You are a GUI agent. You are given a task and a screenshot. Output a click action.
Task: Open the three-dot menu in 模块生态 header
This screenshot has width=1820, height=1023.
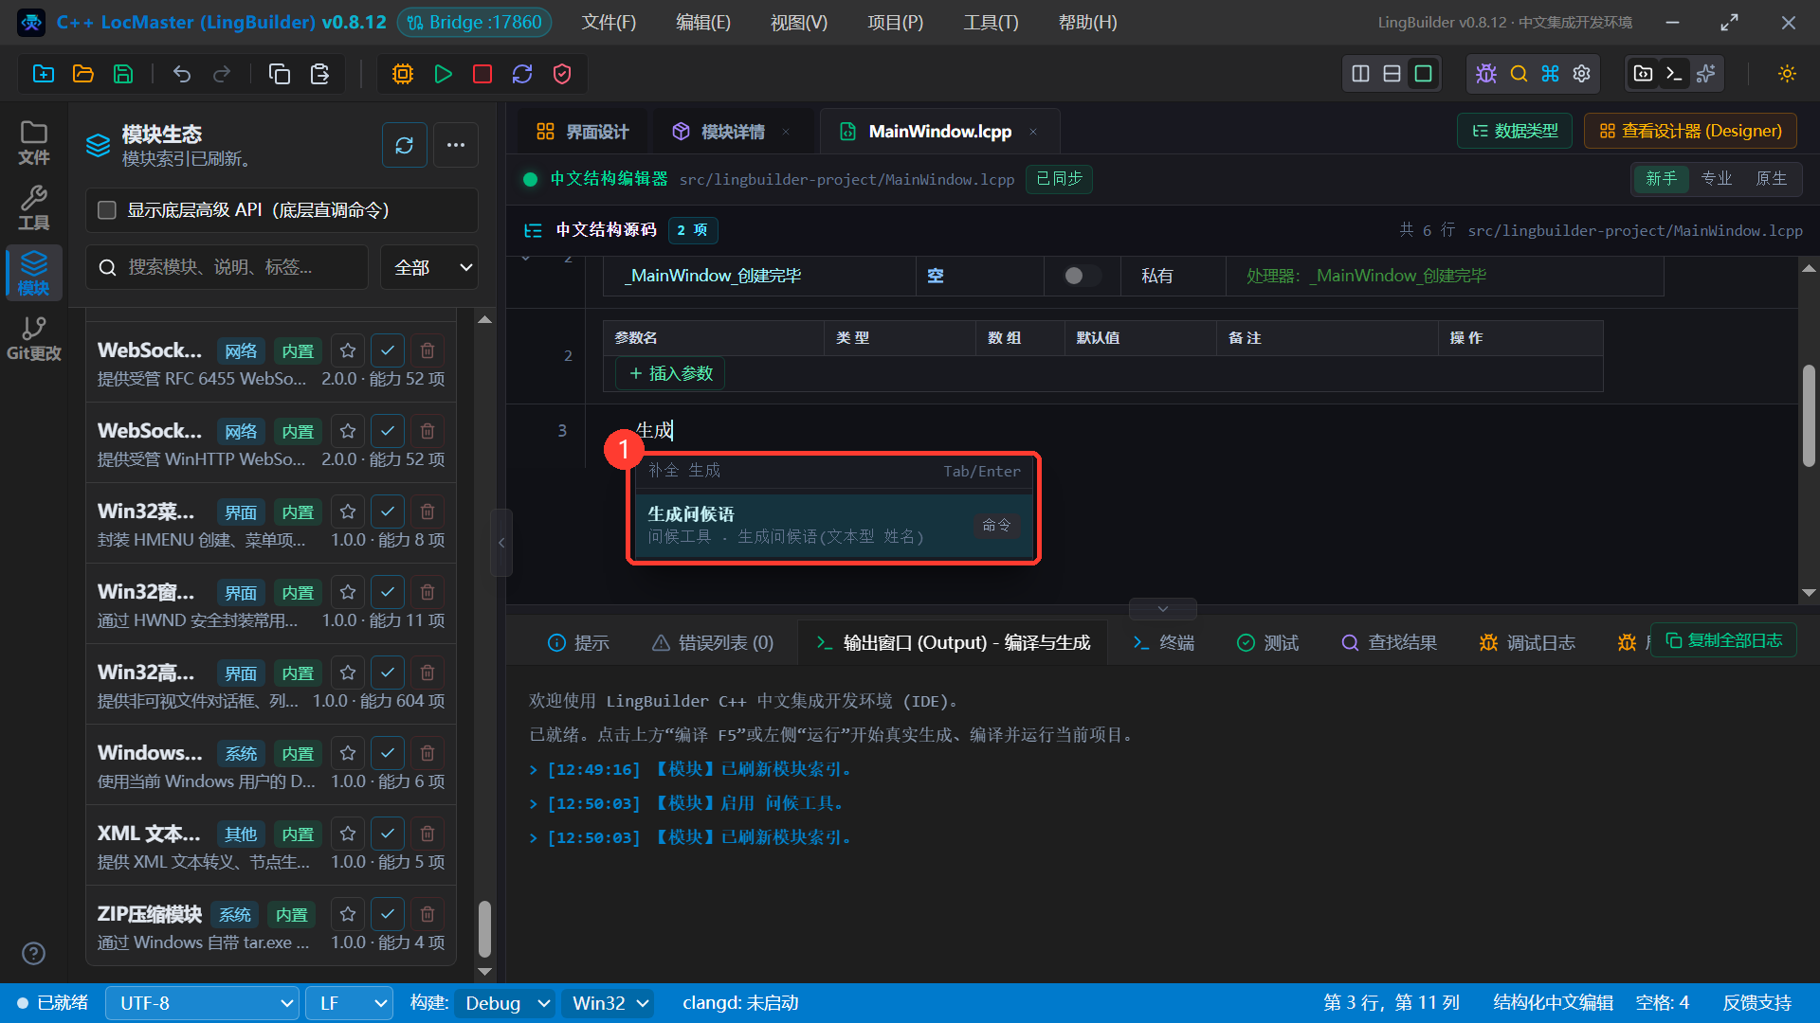coord(456,145)
